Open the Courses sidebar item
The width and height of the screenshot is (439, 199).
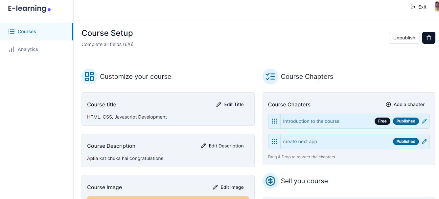36,32
